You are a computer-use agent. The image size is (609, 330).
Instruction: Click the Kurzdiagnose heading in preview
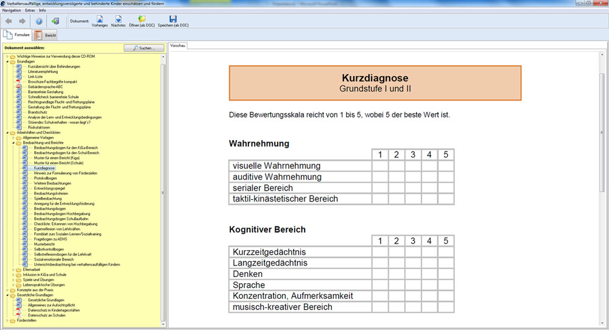click(x=375, y=78)
